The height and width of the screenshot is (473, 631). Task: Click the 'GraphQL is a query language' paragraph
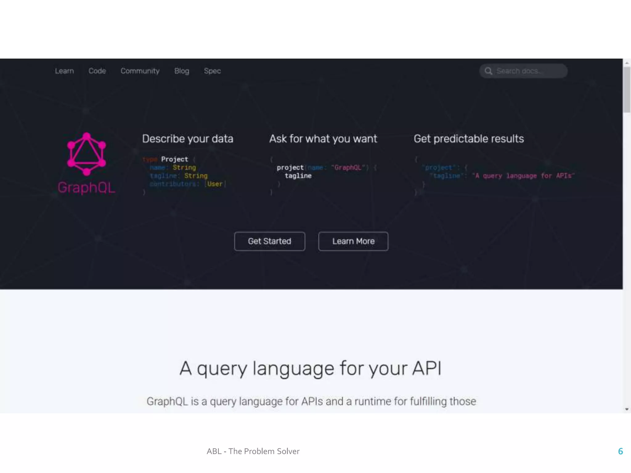311,401
